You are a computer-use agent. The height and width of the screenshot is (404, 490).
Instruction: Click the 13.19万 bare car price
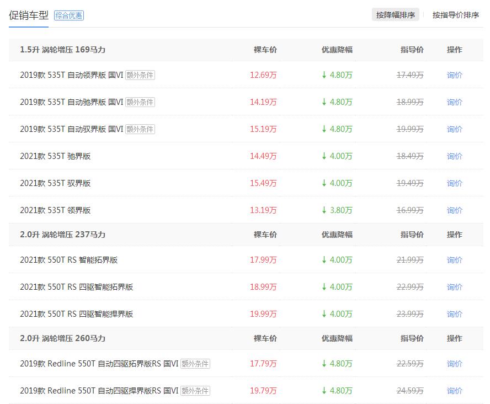263,210
